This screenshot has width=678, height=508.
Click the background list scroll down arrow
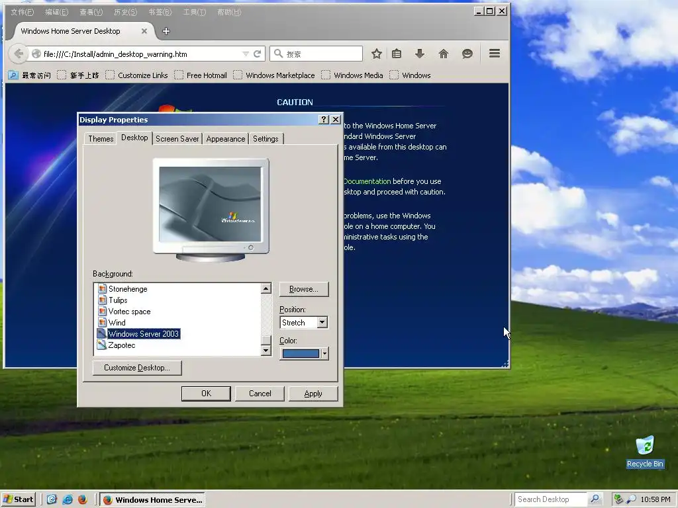tap(266, 351)
